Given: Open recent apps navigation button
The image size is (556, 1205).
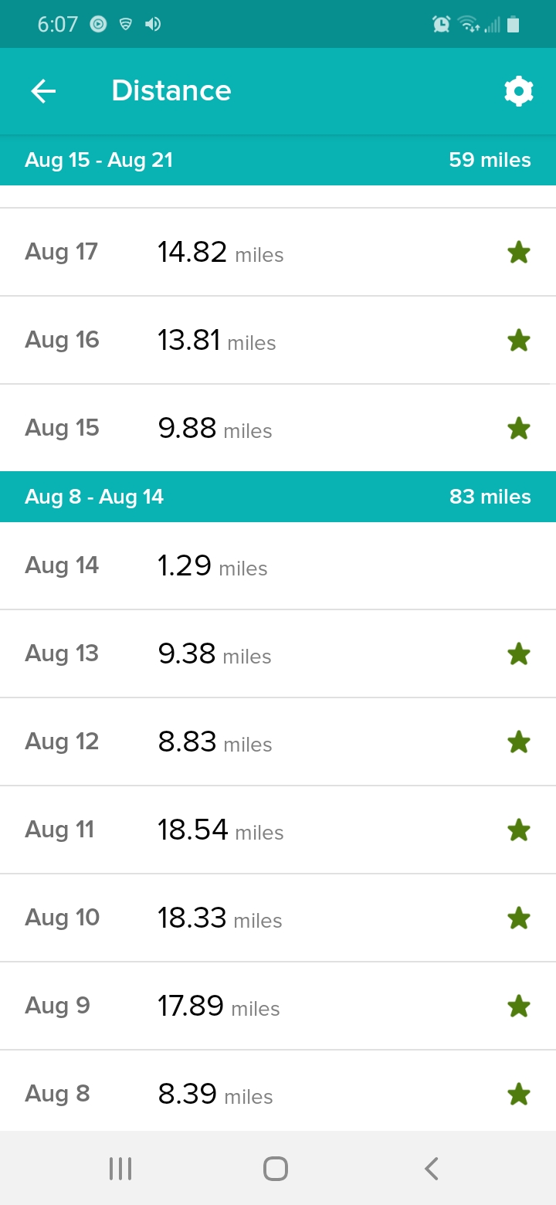Looking at the screenshot, I should coord(120,1168).
